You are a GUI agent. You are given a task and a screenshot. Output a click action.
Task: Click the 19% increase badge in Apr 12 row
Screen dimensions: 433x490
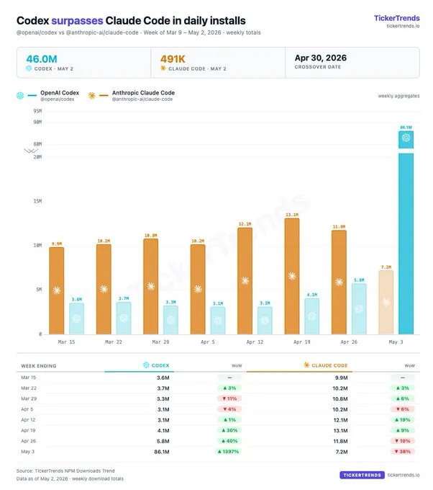pos(403,419)
